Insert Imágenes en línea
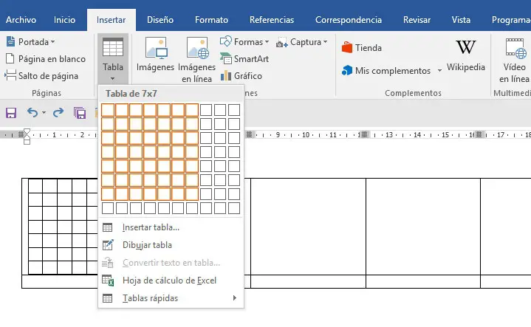 tap(196, 60)
